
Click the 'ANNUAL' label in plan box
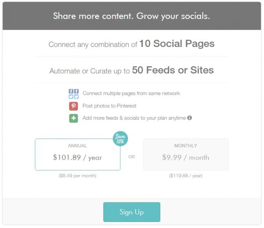tap(77, 146)
